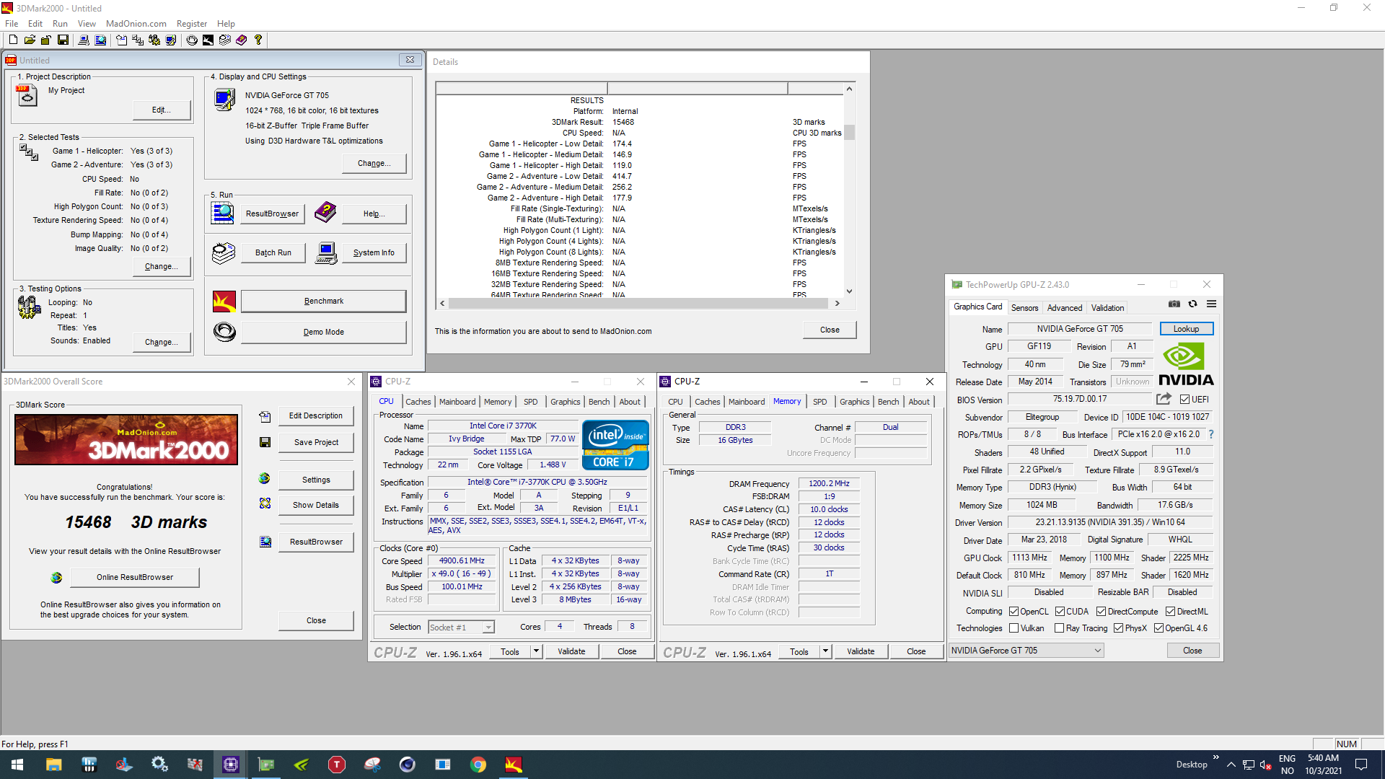Click the Benchmark button
The image size is (1385, 779).
(323, 301)
